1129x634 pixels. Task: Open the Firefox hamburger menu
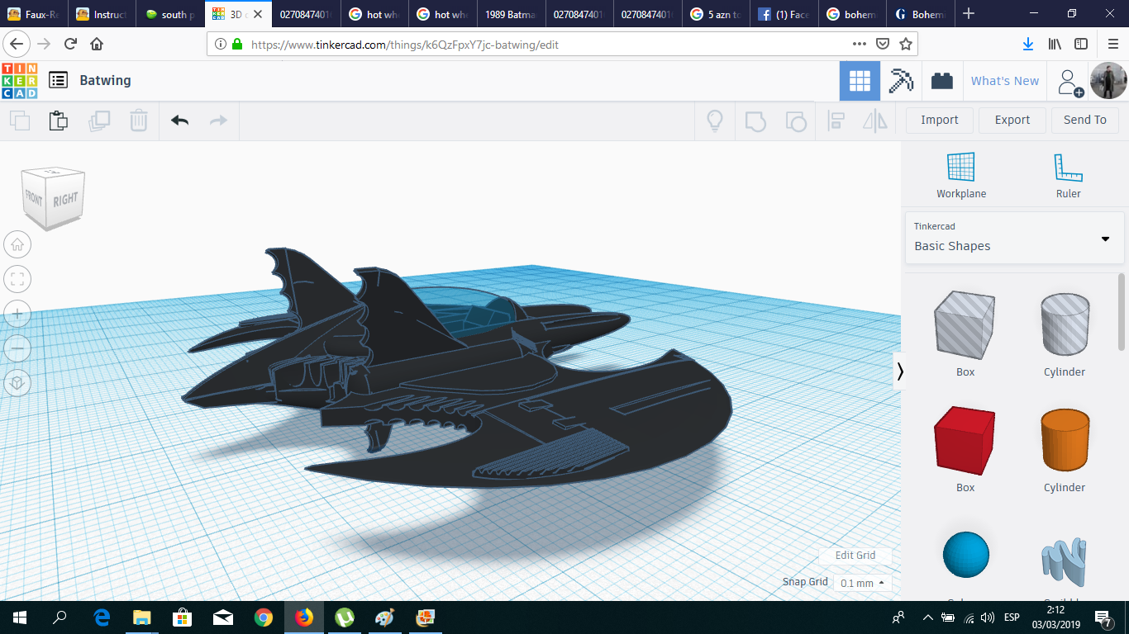1112,45
